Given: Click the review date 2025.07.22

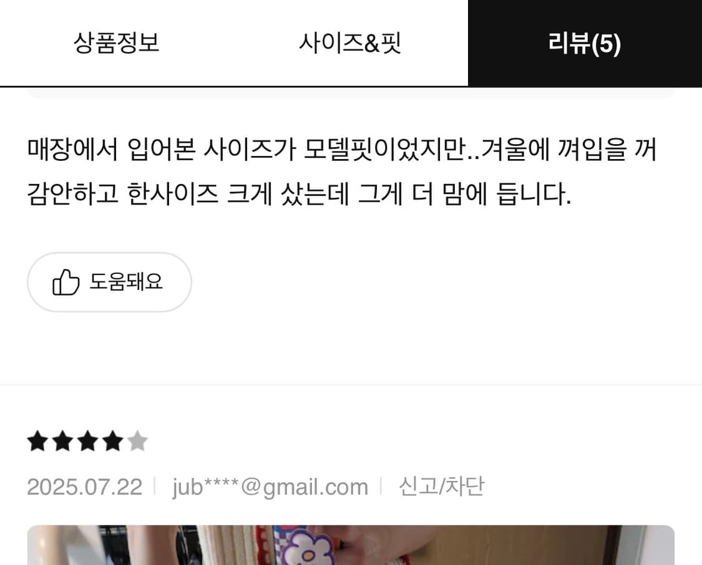Looking at the screenshot, I should point(85,486).
